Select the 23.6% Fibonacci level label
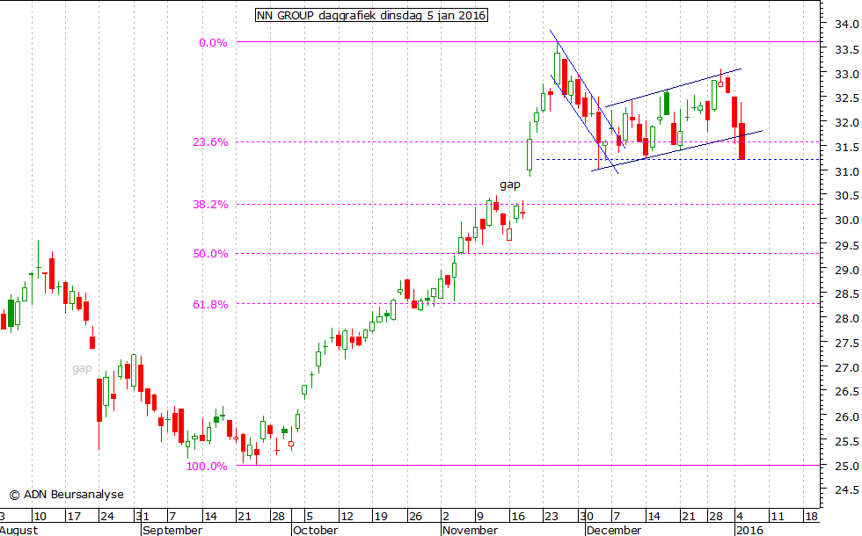This screenshot has height=536, width=862. [210, 142]
